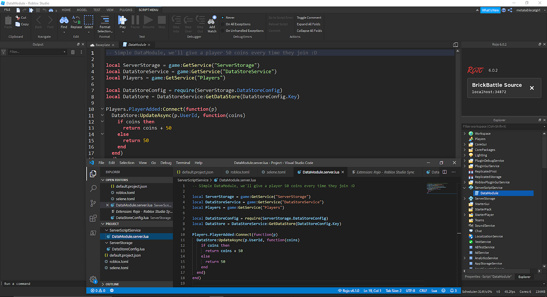Open Source Control in the VS Code sidebar
The height and width of the screenshot is (297, 547).
93,203
